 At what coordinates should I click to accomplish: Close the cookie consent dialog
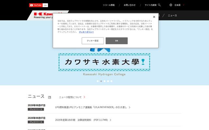pos(154,17)
